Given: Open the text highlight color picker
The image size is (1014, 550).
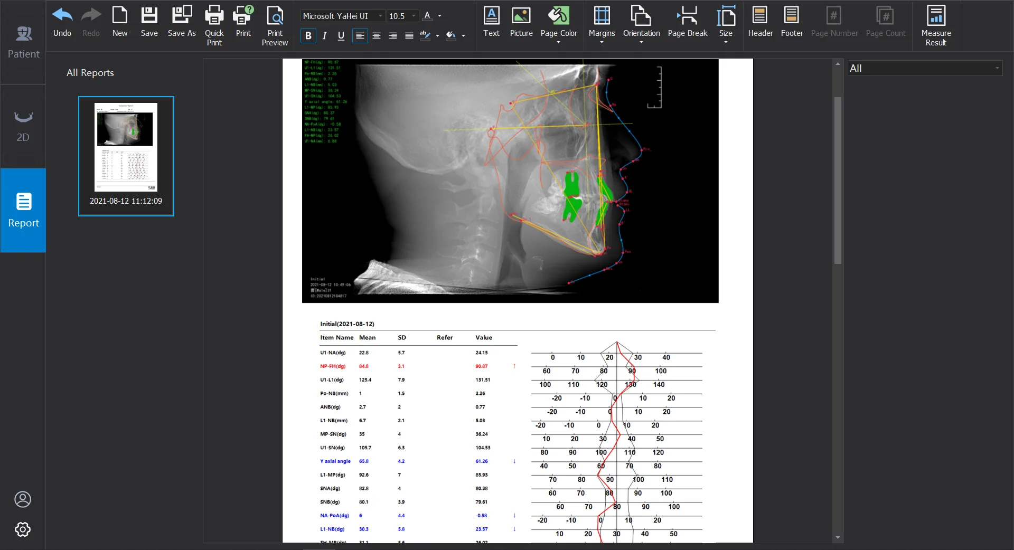Looking at the screenshot, I should click(437, 36).
